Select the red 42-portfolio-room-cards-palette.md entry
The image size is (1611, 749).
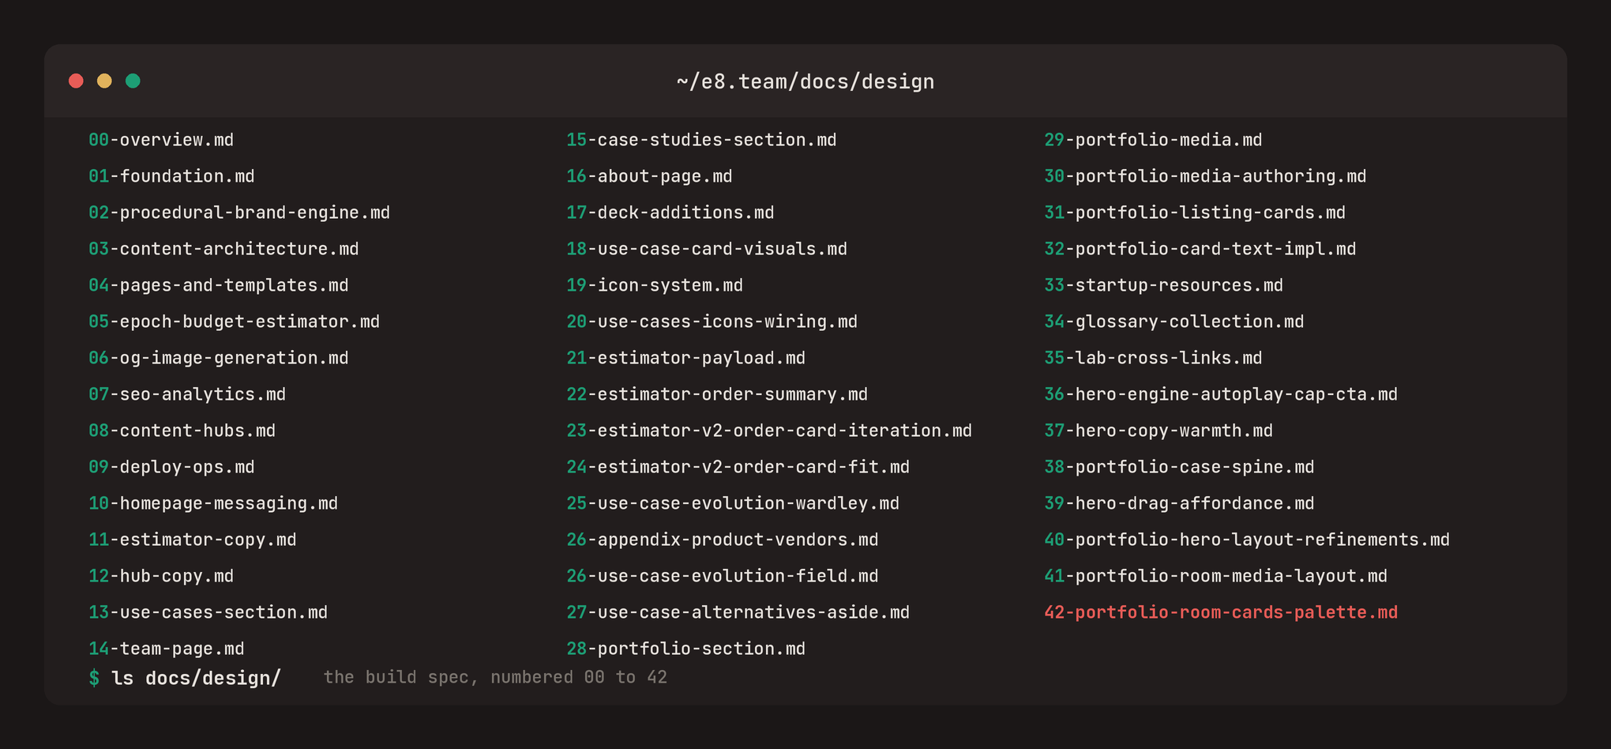[x=1221, y=612]
